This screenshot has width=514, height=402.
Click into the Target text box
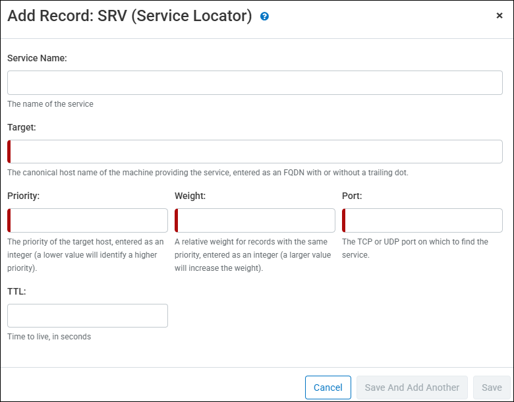[x=254, y=152]
